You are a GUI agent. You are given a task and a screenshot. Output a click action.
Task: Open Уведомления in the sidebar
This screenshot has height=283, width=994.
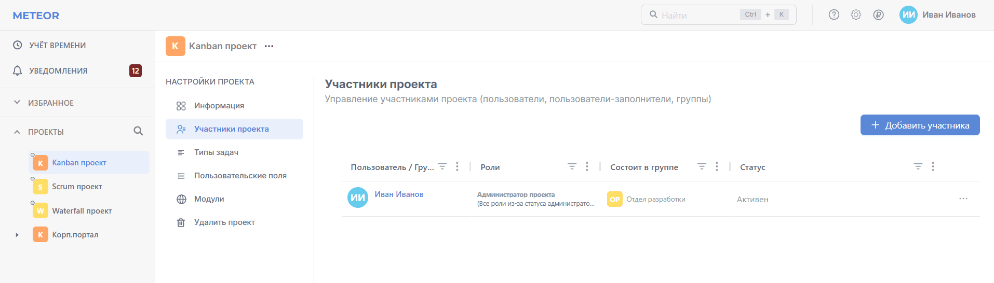(x=58, y=70)
